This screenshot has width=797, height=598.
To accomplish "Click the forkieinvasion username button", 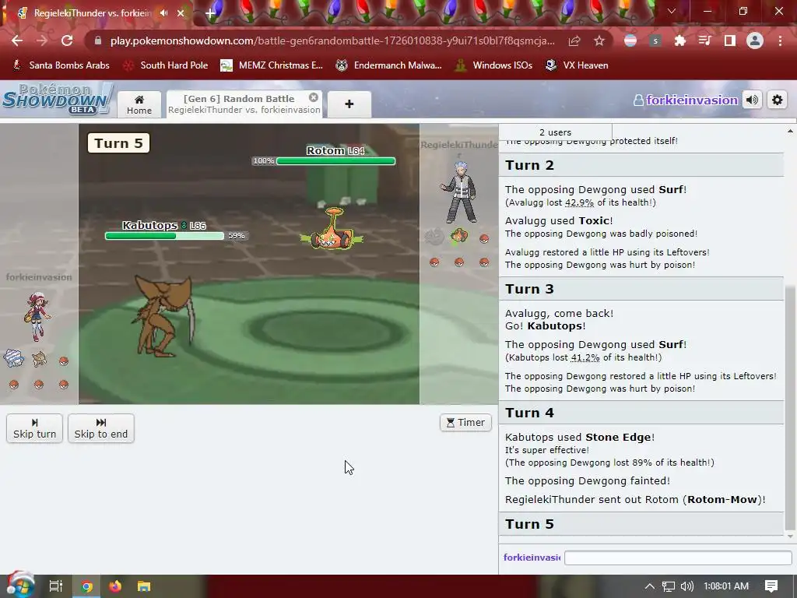I will click(686, 100).
